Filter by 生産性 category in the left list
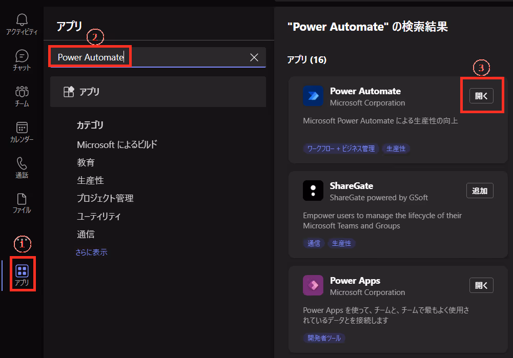 click(x=90, y=180)
